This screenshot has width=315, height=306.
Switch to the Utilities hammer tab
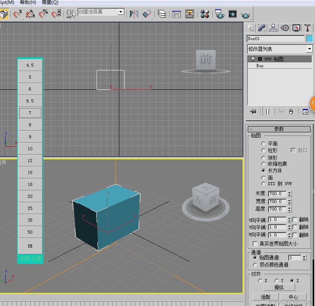(307, 28)
